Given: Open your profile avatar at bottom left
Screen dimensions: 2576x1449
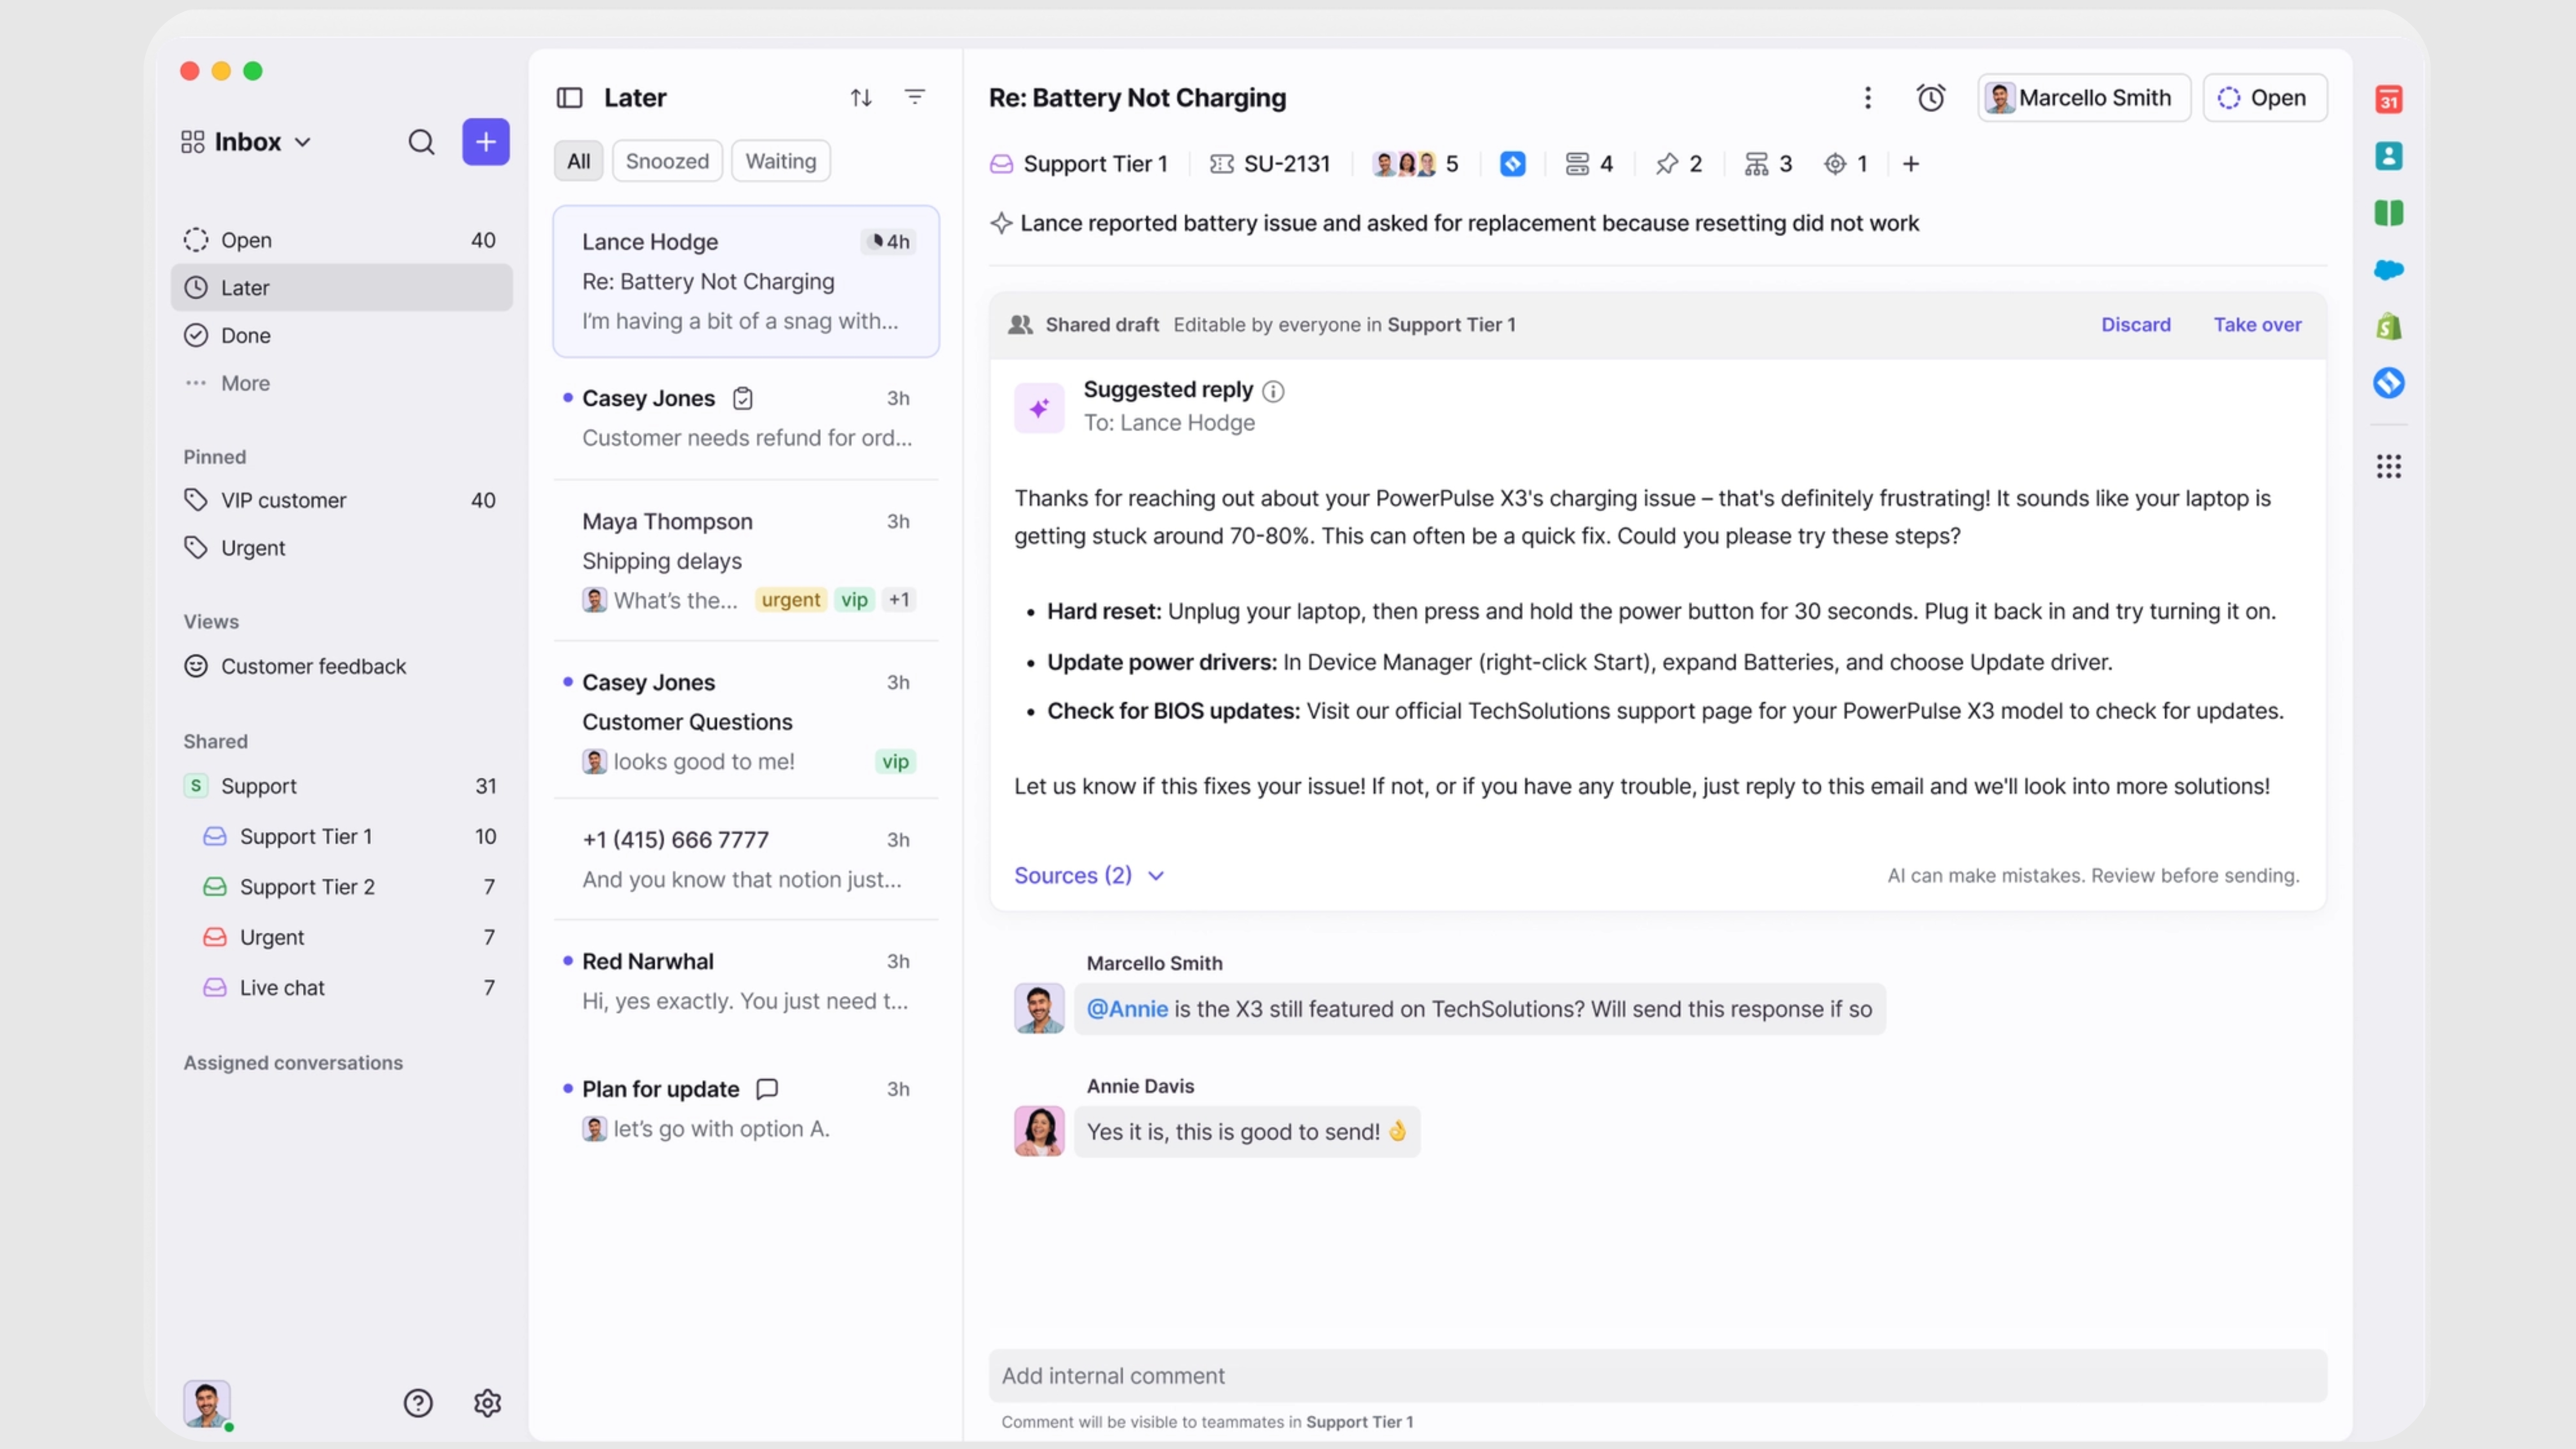Looking at the screenshot, I should (207, 1404).
